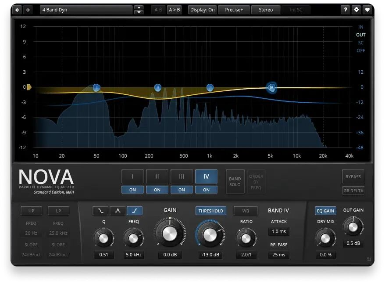Image resolution: width=385 pixels, height=284 pixels.
Task: Click frequency value 5.0 kHz
Action: point(134,255)
